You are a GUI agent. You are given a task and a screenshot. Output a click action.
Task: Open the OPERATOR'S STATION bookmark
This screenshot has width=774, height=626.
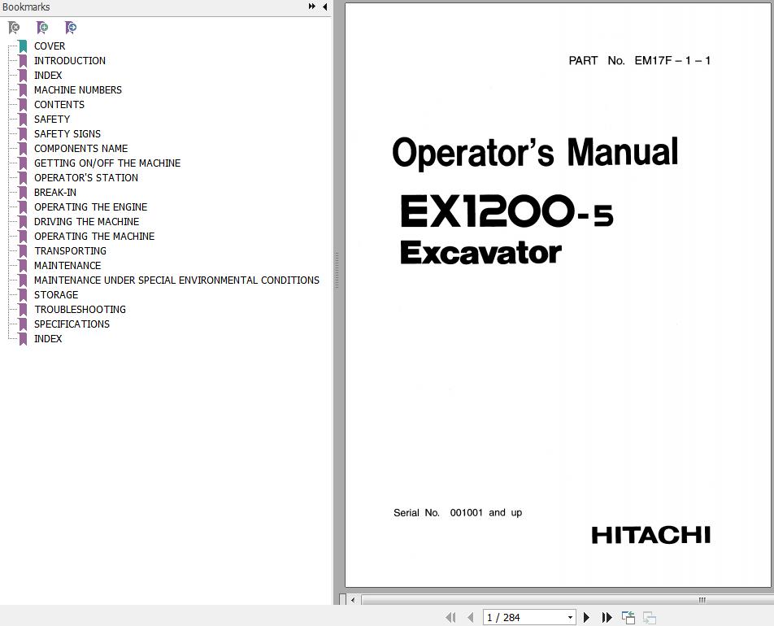coord(86,178)
